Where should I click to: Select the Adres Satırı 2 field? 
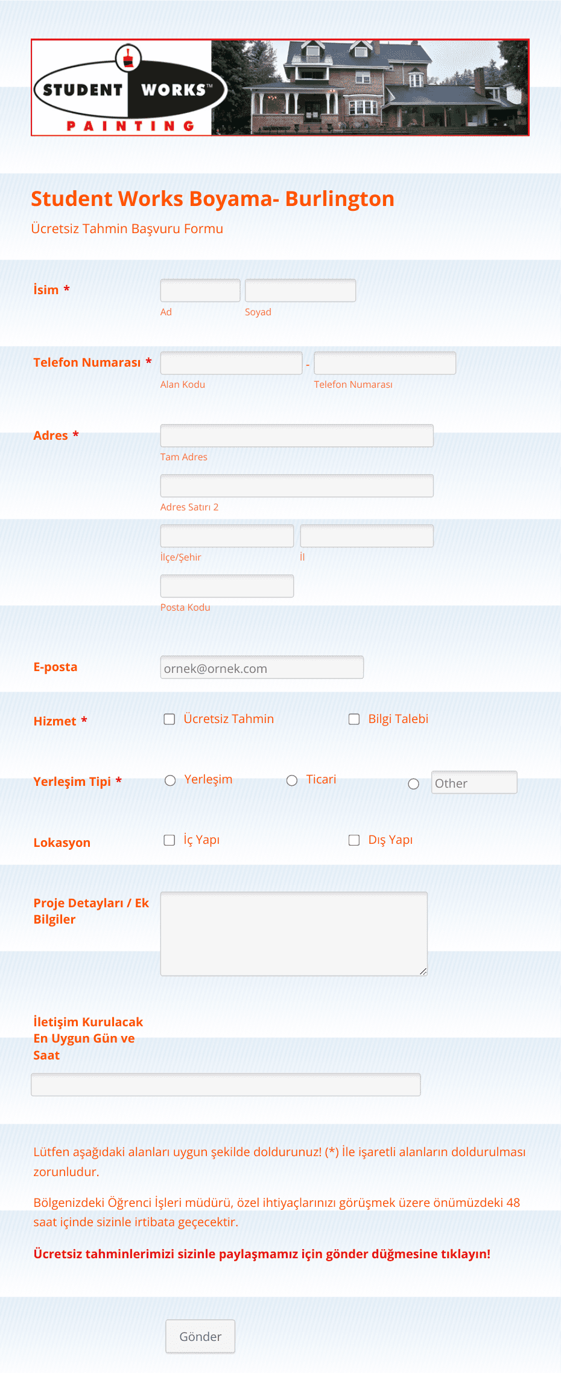pos(297,486)
